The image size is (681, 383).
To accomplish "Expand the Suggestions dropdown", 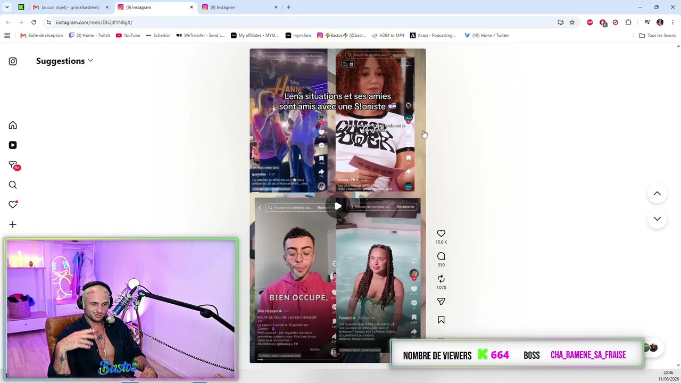I will [64, 61].
